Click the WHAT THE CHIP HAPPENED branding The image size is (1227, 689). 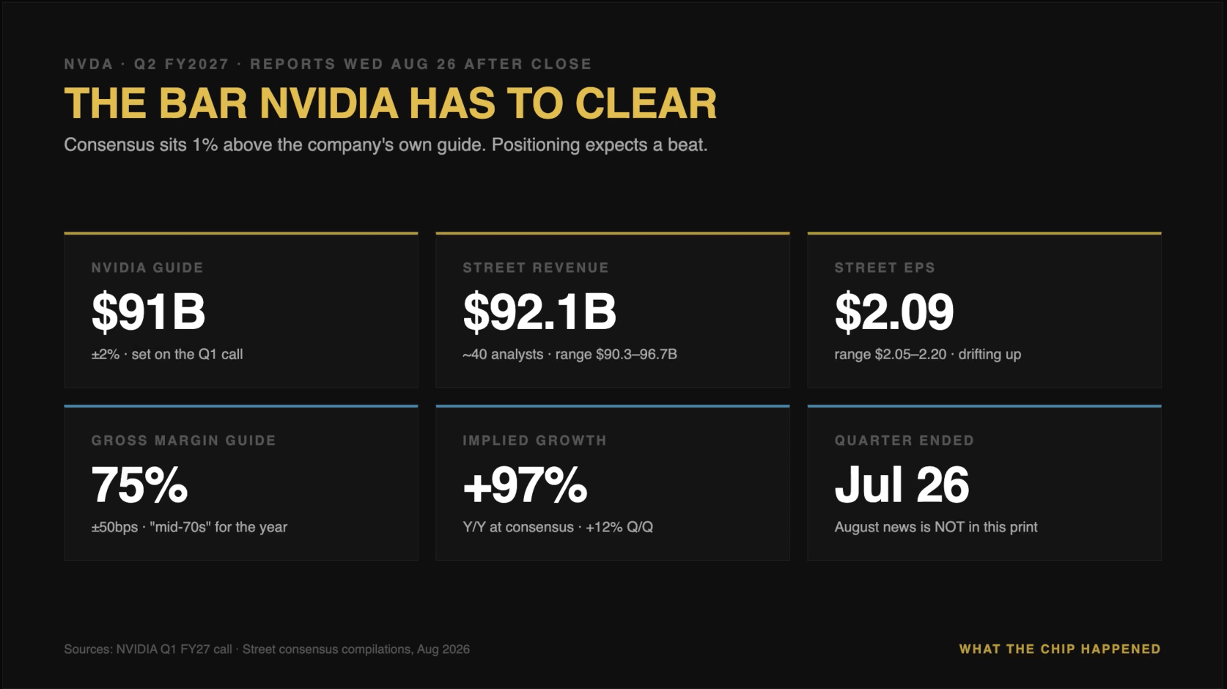[1060, 649]
